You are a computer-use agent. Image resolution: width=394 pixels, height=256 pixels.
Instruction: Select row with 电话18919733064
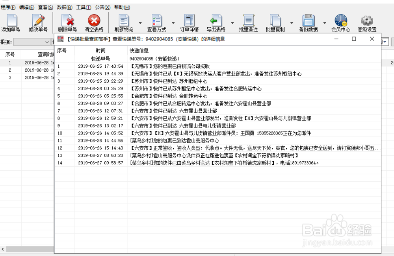coord(217,163)
